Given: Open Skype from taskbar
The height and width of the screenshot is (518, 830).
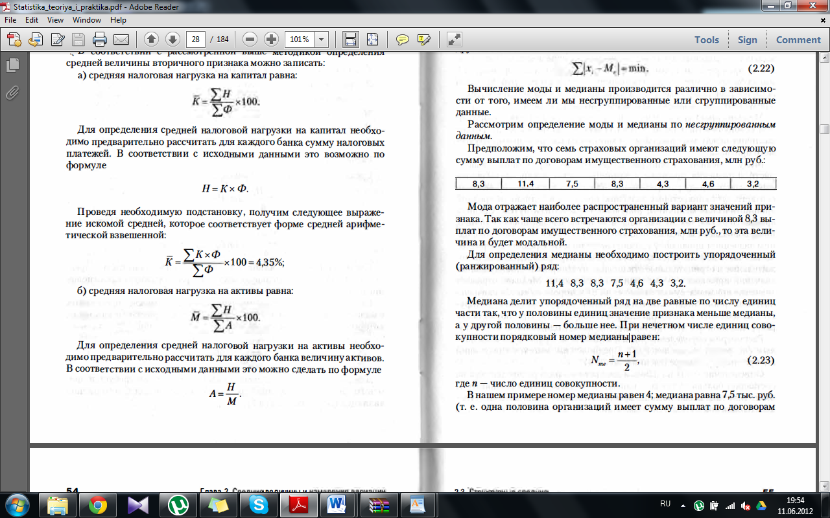Looking at the screenshot, I should (x=259, y=504).
